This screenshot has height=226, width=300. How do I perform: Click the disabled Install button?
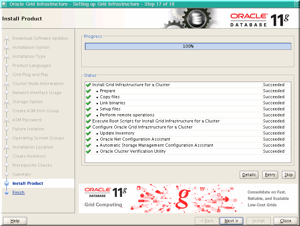tap(259, 221)
